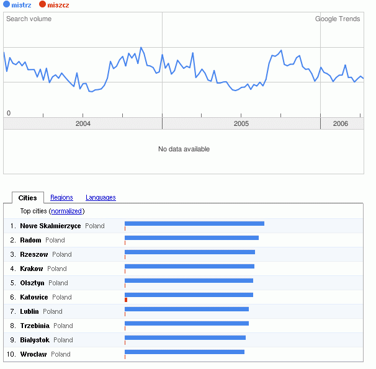376x369 pixels.
Task: Select the mistrz search term label
Action: [21, 5]
